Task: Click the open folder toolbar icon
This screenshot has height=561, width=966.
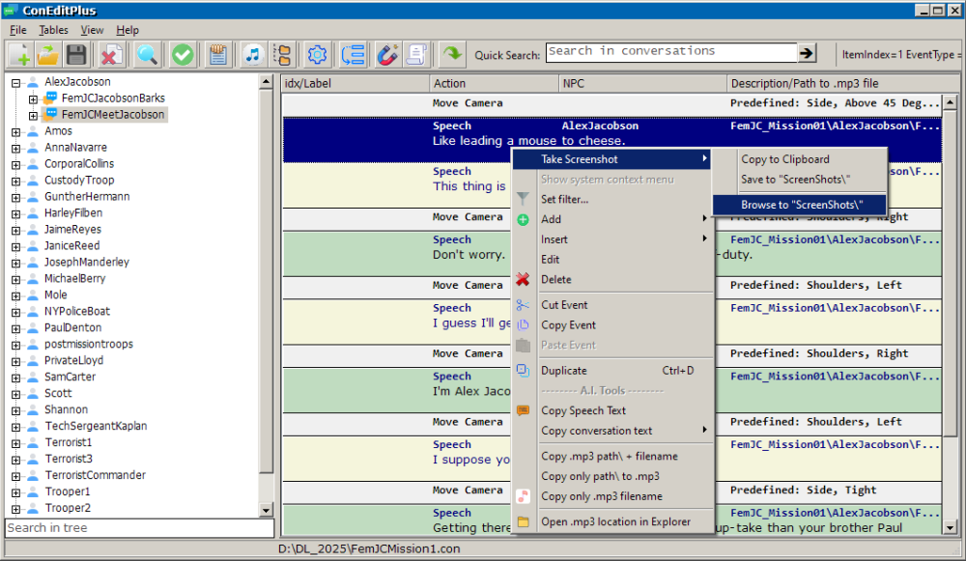Action: (48, 55)
